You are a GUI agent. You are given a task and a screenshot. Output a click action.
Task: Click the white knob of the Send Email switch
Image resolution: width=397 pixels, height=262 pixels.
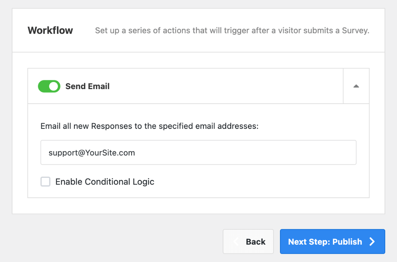tap(54, 86)
